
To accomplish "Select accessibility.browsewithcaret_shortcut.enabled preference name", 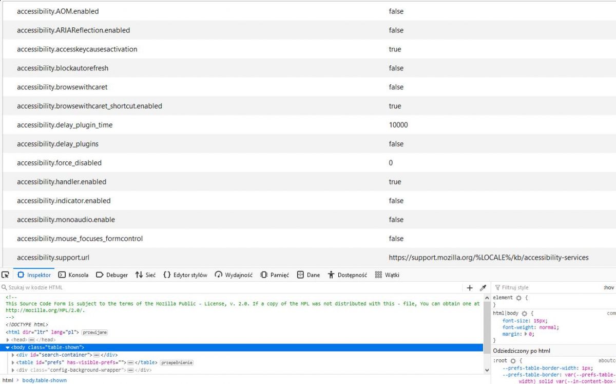I will 89,106.
